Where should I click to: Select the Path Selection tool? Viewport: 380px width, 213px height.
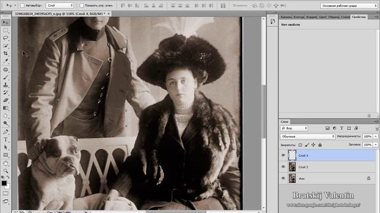click(x=5, y=147)
